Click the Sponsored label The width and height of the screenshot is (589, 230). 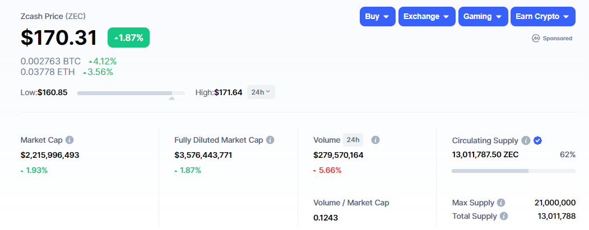point(558,38)
